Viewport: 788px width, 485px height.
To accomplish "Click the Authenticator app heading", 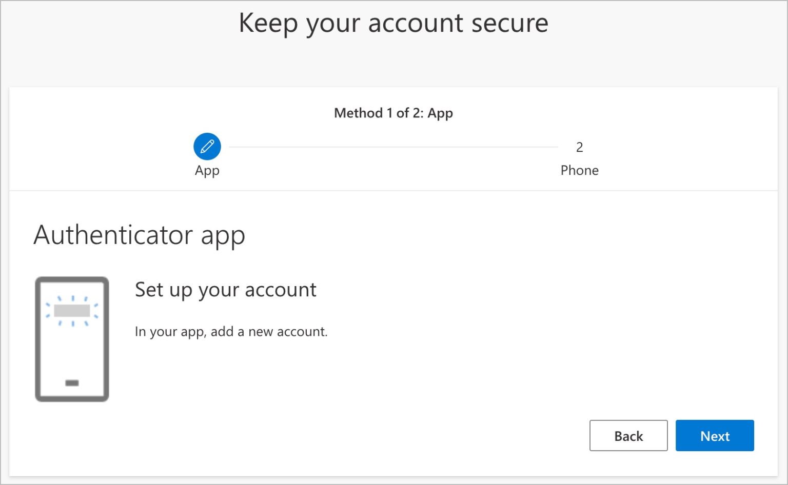I will pyautogui.click(x=139, y=235).
